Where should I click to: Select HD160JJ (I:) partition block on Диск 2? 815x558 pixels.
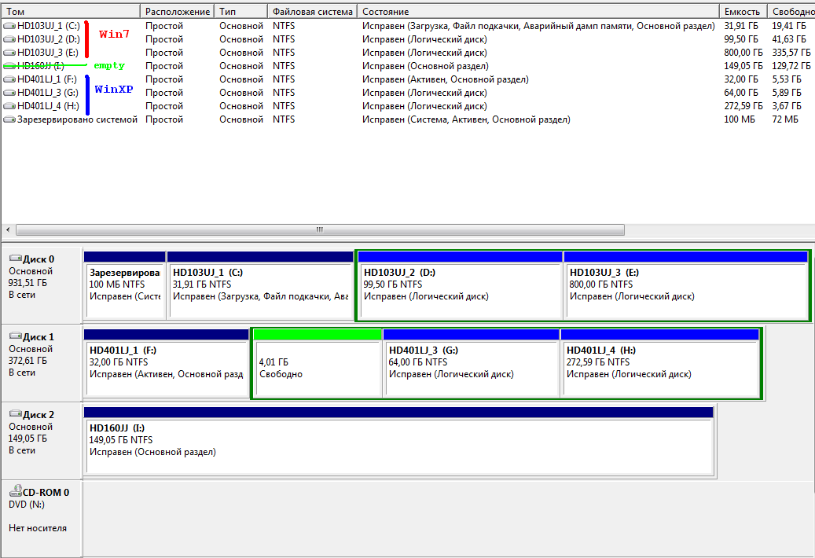point(398,446)
